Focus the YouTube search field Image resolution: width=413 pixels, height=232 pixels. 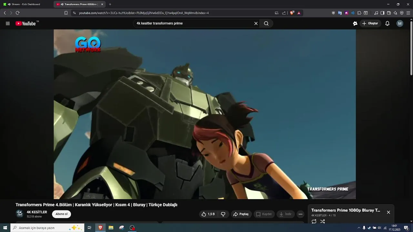pyautogui.click(x=194, y=24)
